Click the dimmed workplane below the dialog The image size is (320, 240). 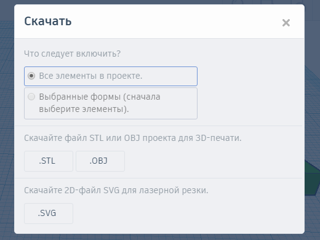[x=160, y=237]
